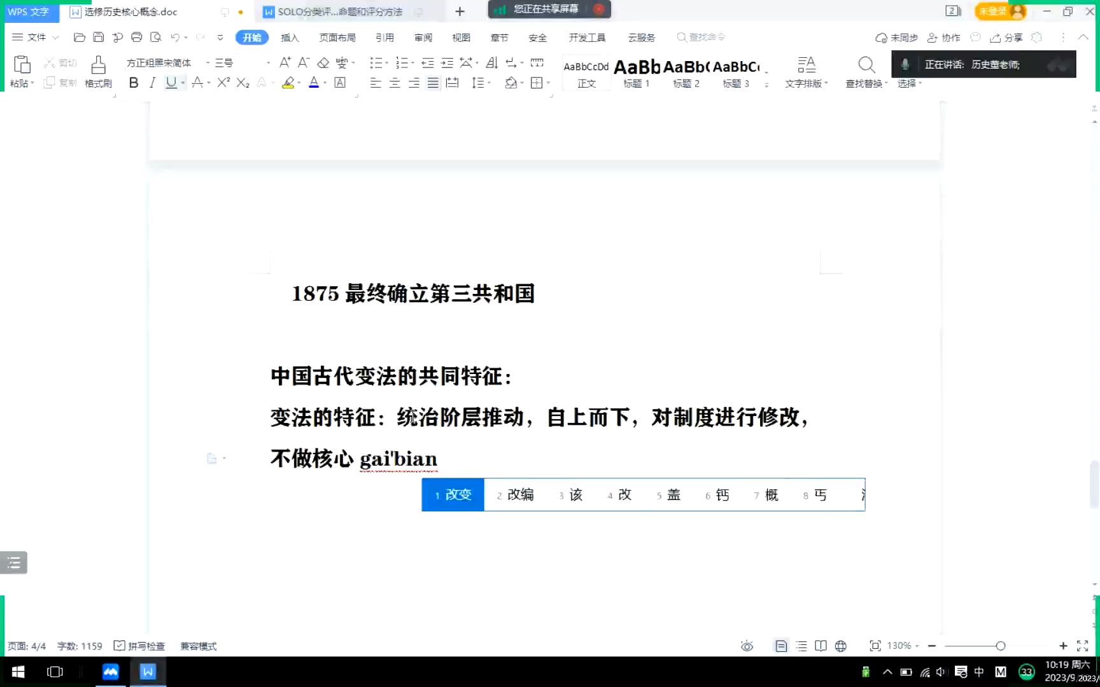The width and height of the screenshot is (1100, 687).
Task: Choose candidate 改编 in IME list
Action: point(515,495)
